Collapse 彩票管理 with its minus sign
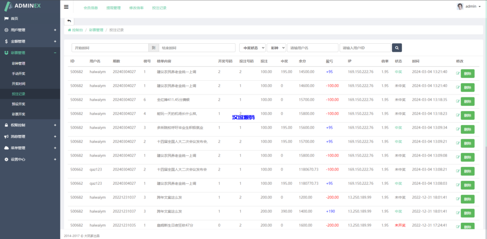The width and height of the screenshot is (487, 239). click(55, 53)
